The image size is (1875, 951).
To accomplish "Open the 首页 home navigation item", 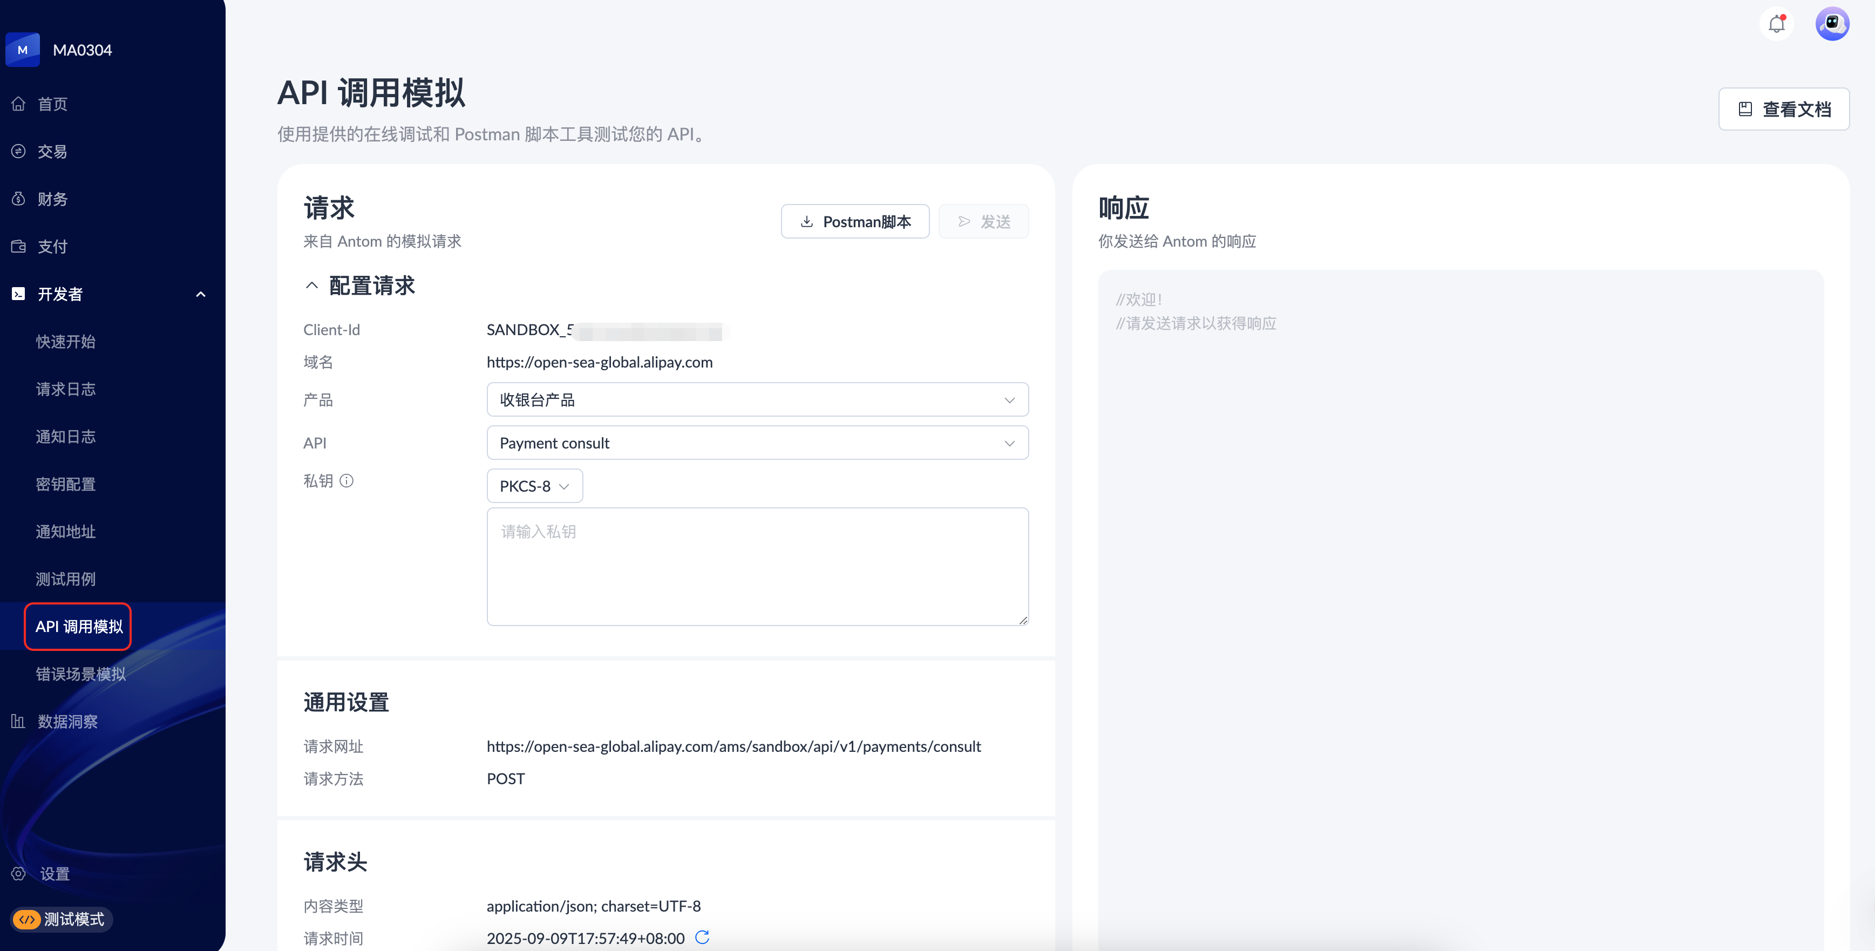I will 52,104.
